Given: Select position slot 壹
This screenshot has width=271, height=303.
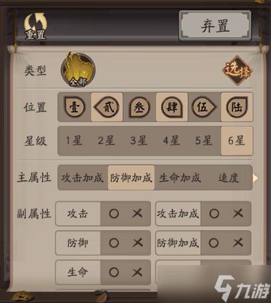Looking at the screenshot, I should pos(75,107).
